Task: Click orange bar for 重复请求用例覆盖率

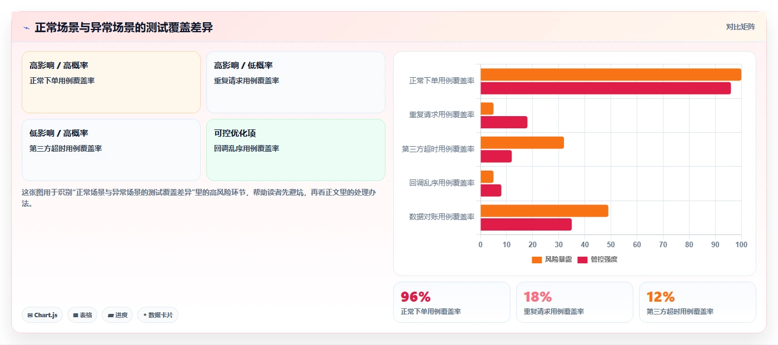Action: coord(487,108)
